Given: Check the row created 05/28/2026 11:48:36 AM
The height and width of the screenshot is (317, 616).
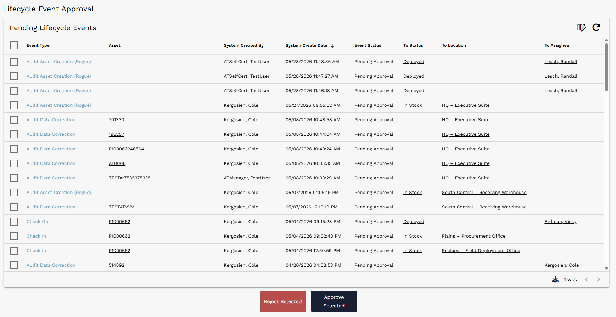Looking at the screenshot, I should click(x=14, y=62).
